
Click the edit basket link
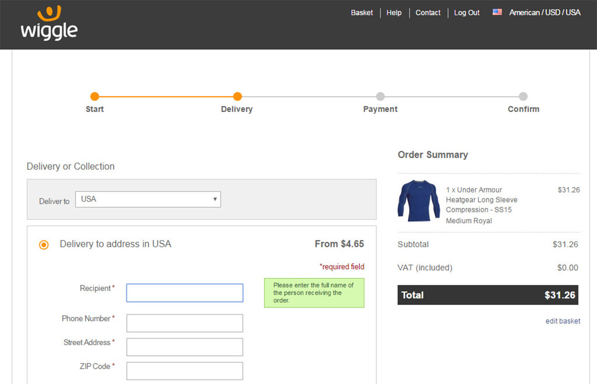click(563, 321)
